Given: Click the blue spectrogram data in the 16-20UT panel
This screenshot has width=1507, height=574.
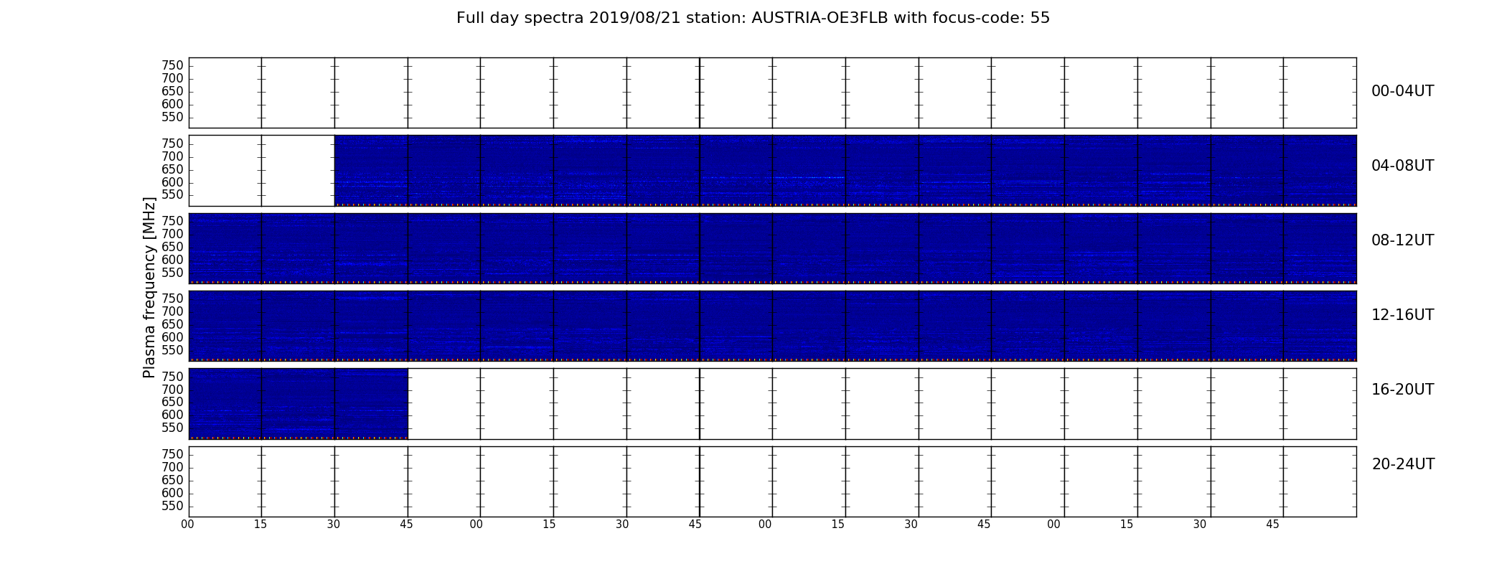Looking at the screenshot, I should point(299,403).
